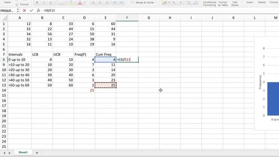Increase decimal places
This screenshot has width=279, height=157.
pyautogui.click(x=189, y=3)
